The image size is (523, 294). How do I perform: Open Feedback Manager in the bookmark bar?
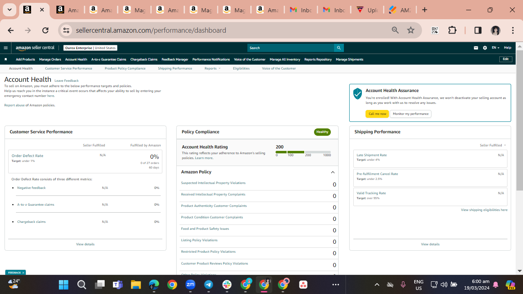coord(175,59)
